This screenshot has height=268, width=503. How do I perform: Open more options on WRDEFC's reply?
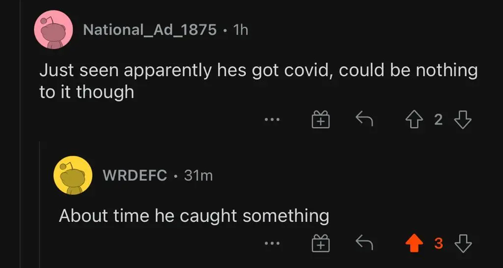coord(272,243)
